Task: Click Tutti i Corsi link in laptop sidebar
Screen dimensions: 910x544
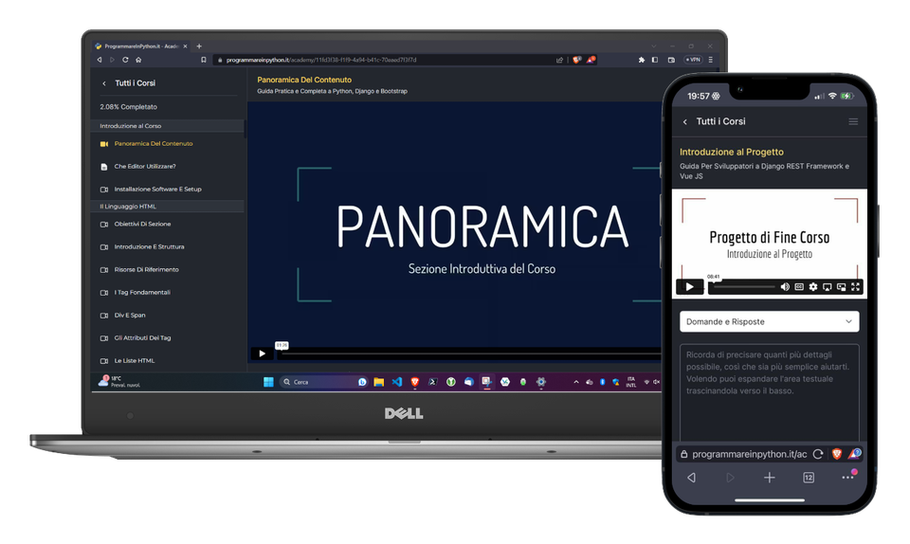Action: pyautogui.click(x=136, y=83)
